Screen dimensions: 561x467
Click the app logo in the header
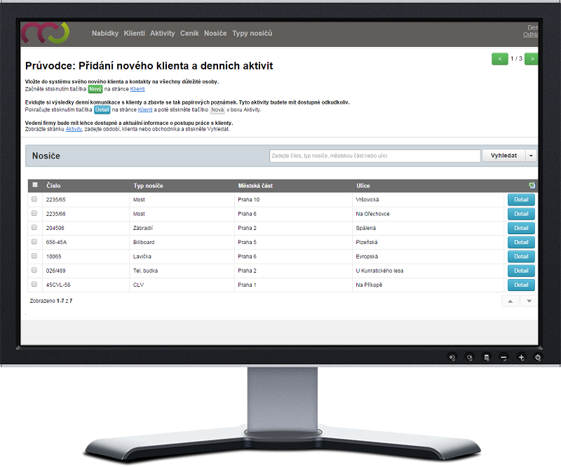(46, 32)
